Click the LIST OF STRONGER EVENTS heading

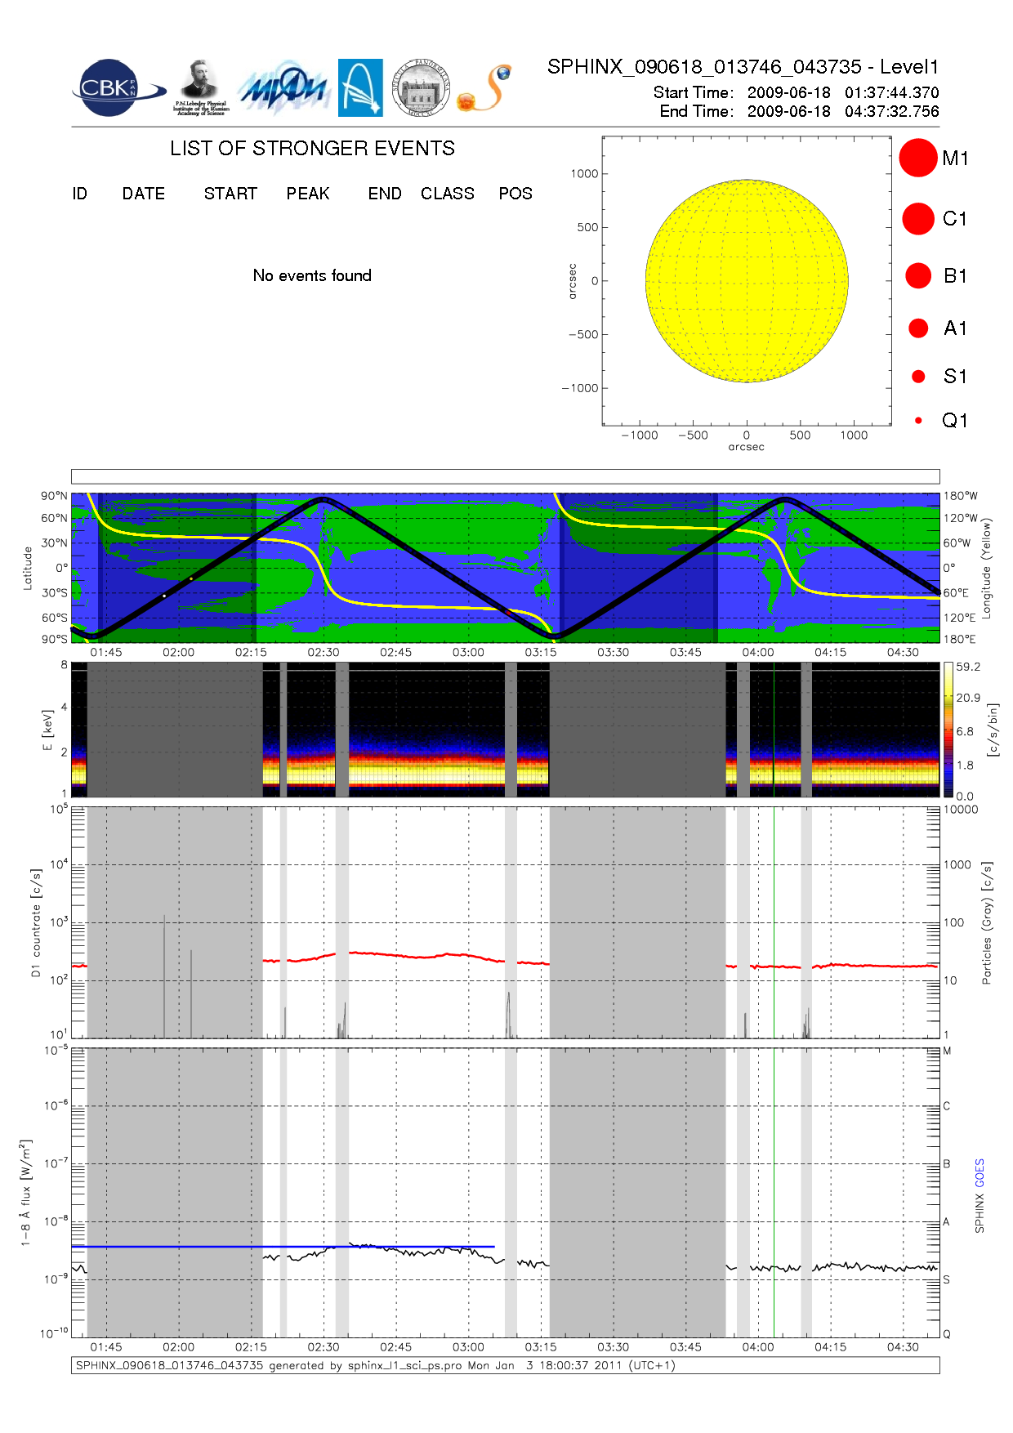click(312, 148)
